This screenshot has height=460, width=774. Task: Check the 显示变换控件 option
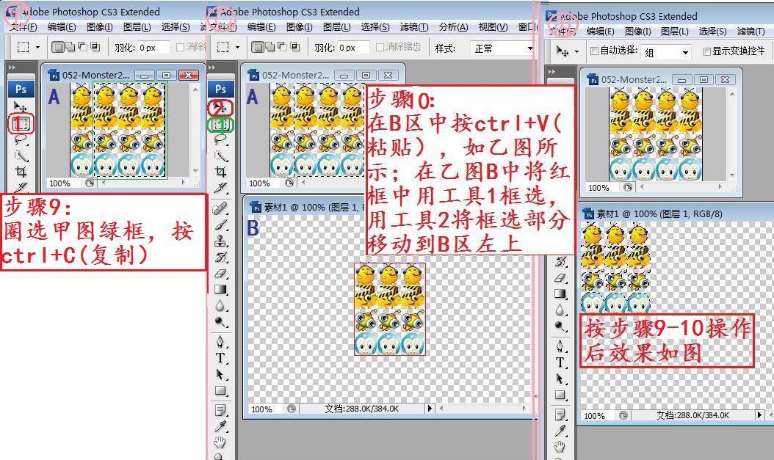[x=707, y=51]
